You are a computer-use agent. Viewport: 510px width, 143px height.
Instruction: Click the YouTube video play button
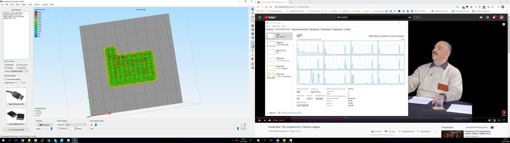[x=260, y=120]
